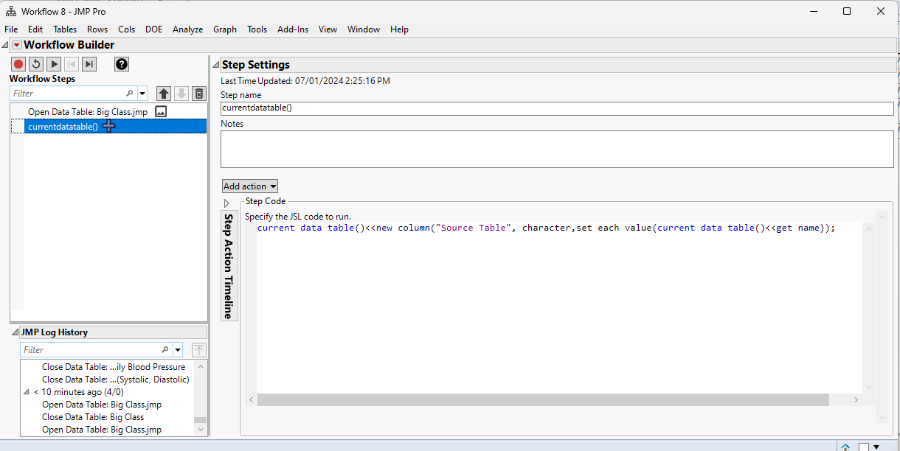Run the workflow with the play button
Viewport: 900px width, 451px height.
54,64
